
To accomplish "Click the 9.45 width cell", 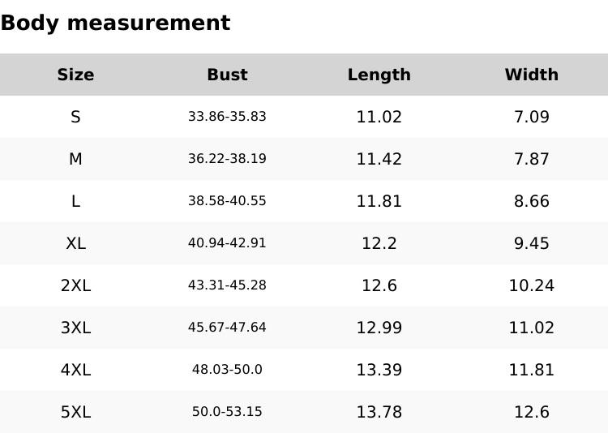I will pyautogui.click(x=531, y=243).
